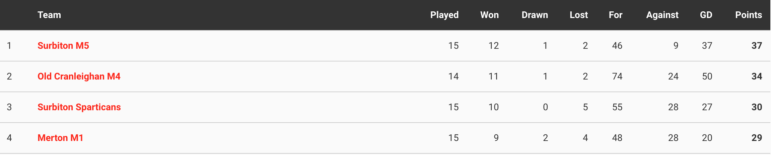The width and height of the screenshot is (771, 155).
Task: Click the For column header
Action: click(616, 15)
